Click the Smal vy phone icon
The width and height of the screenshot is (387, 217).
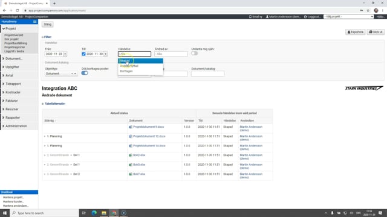coord(250,17)
